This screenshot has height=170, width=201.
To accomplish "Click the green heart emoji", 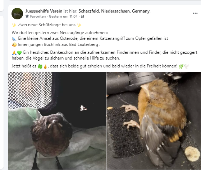I will click(19, 53).
